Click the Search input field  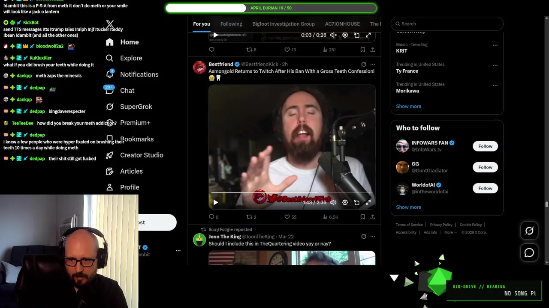click(x=447, y=24)
